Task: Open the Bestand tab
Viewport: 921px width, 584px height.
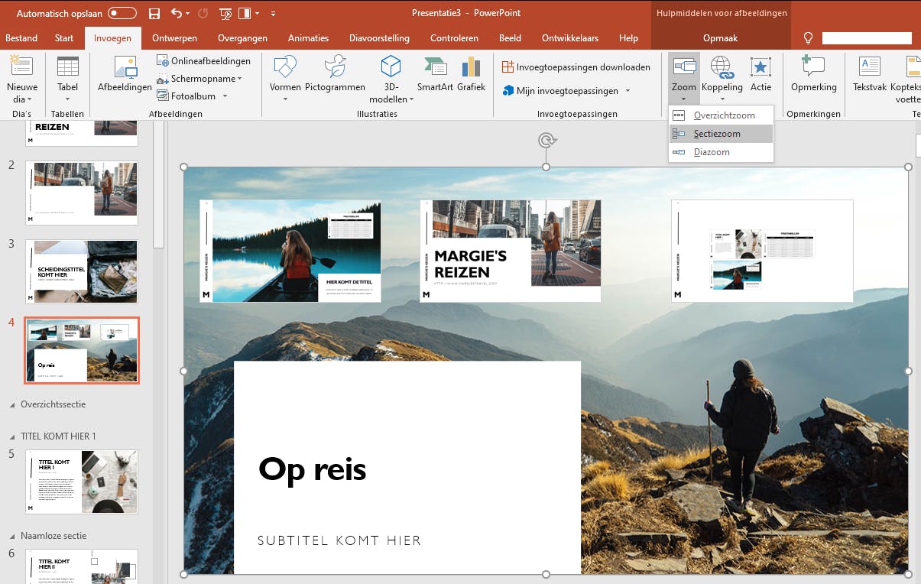Action: tap(21, 38)
